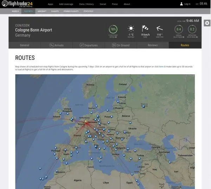Click the 0.4 arrival delay index circle
The height and width of the screenshot is (189, 211).
click(x=179, y=29)
